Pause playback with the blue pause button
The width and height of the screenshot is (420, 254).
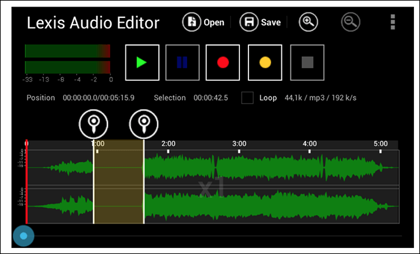coord(182,62)
